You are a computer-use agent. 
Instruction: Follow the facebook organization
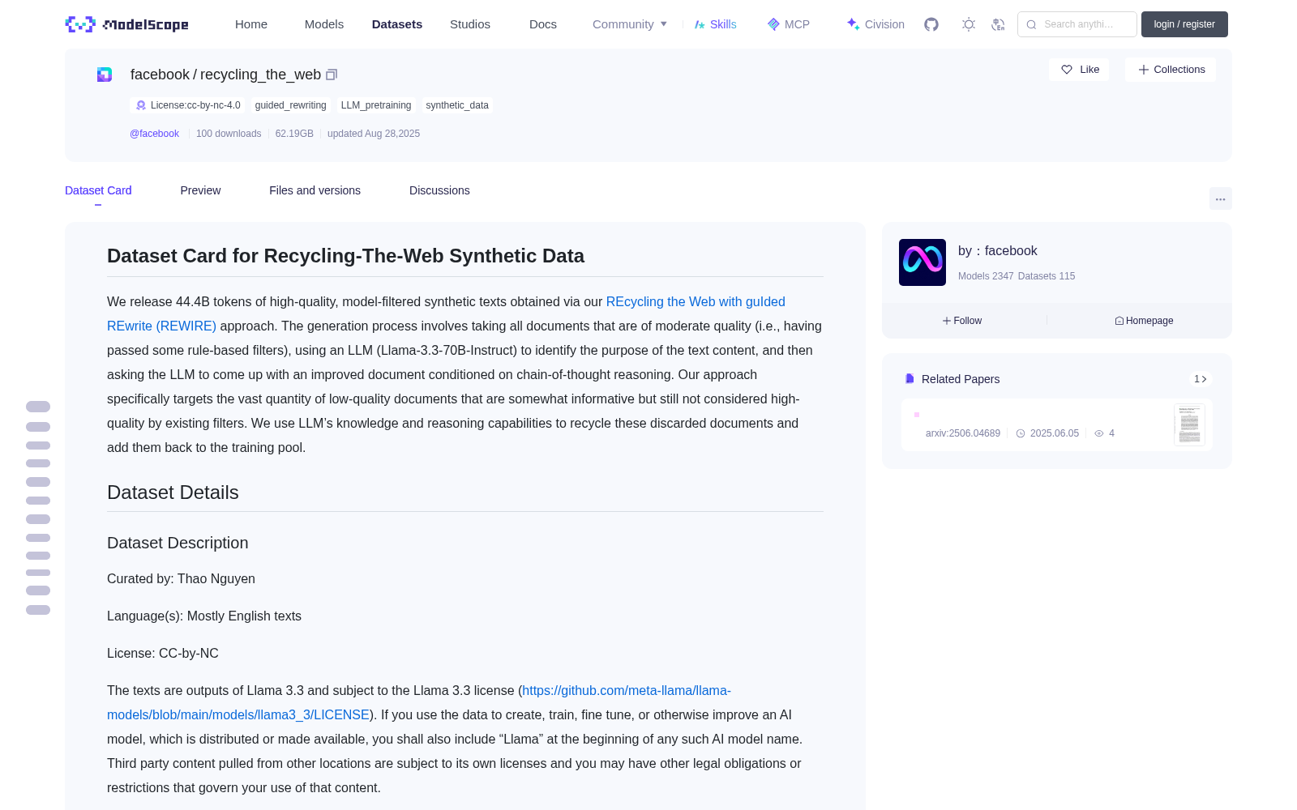(x=962, y=321)
